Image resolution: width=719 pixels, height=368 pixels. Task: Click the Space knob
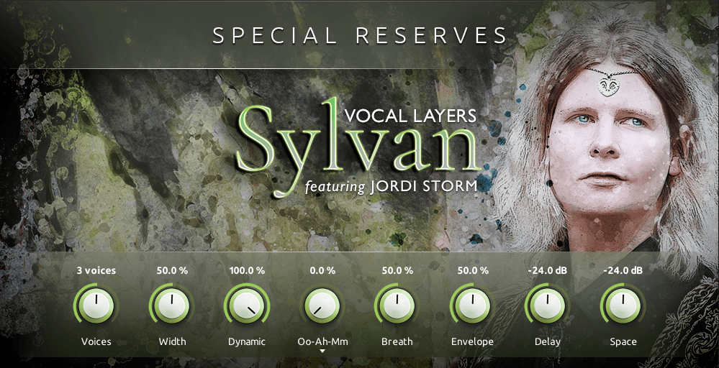point(623,305)
